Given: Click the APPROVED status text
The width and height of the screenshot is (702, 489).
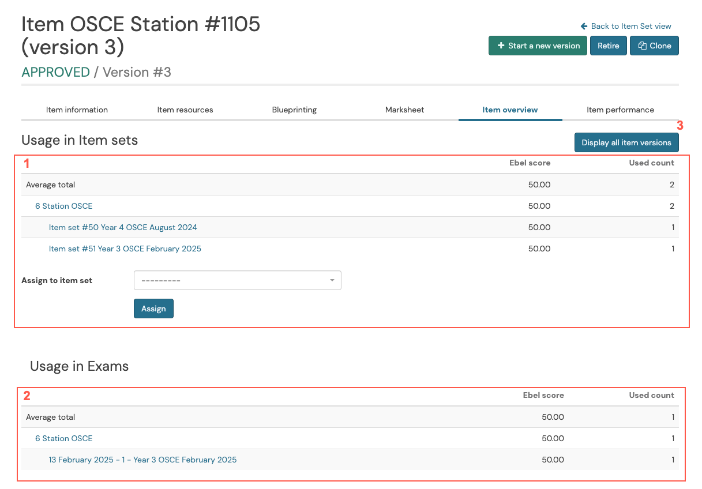Looking at the screenshot, I should 55,72.
